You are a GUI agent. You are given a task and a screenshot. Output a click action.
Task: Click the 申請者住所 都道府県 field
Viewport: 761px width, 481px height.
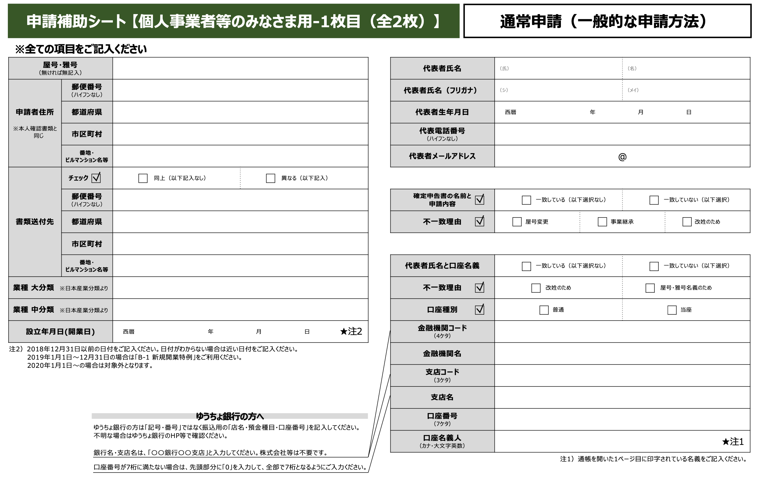(240, 112)
